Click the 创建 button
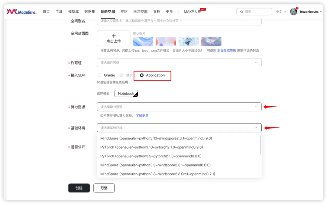The image size is (327, 204). point(79,188)
